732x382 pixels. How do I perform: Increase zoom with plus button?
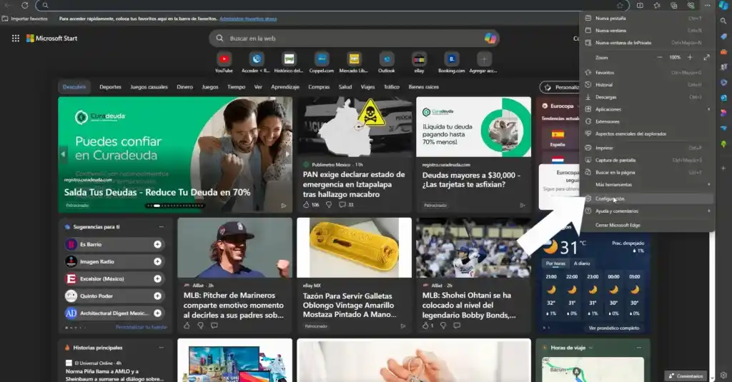[690, 57]
